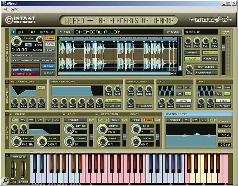238x186 pixels.
Task: Click the PLAY button under RETR
Action: coord(50,50)
